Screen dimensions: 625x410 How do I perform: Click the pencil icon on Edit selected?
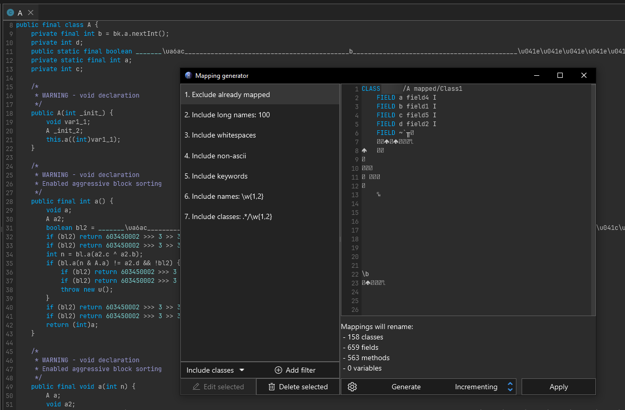(x=196, y=387)
